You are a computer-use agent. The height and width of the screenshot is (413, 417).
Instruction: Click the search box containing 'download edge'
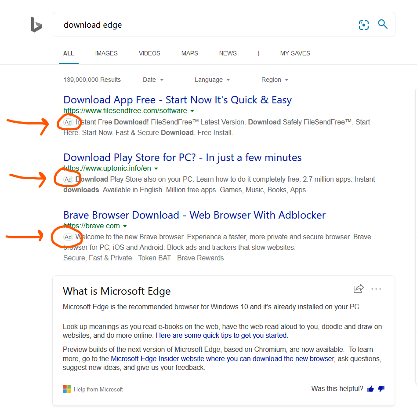pyautogui.click(x=207, y=25)
